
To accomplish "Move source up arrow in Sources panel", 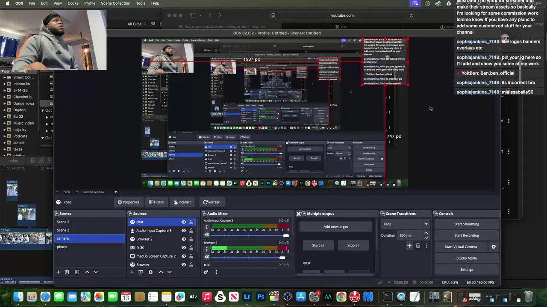I will (x=161, y=272).
